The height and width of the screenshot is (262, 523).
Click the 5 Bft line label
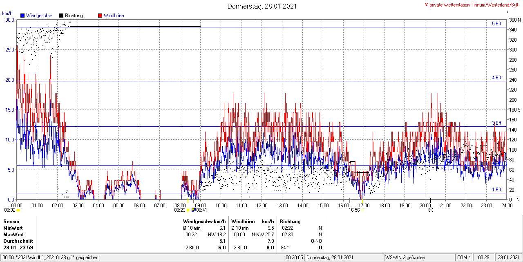click(496, 24)
